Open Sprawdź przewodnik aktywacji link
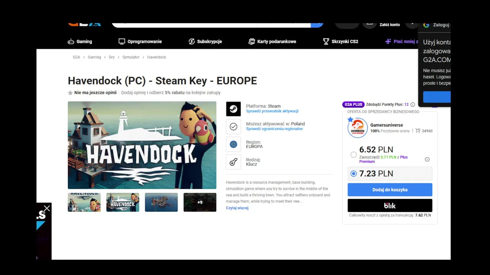The height and width of the screenshot is (275, 490). coord(272,111)
